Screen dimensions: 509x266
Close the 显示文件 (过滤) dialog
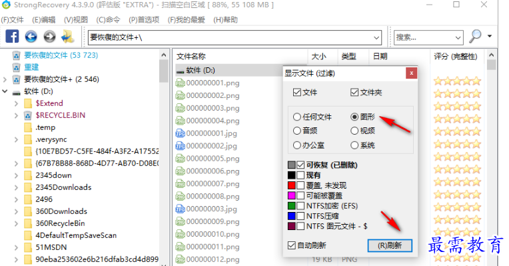tap(411, 73)
